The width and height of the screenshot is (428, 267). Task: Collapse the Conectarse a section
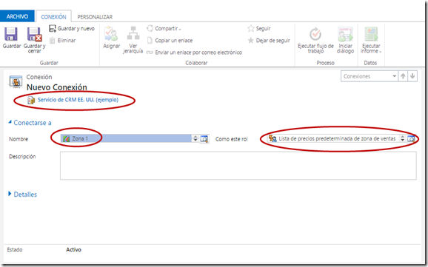(x=30, y=123)
